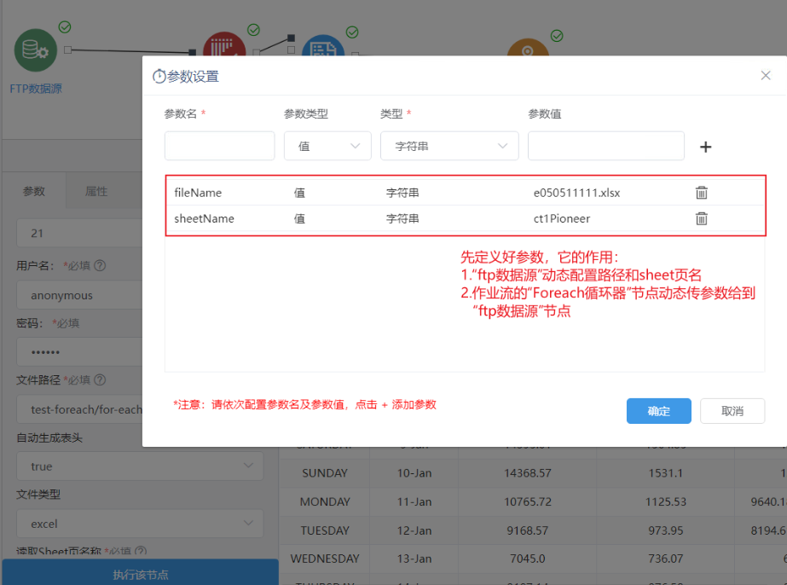The image size is (787, 585).
Task: Open the 参数类型 dropdown showing 值
Action: pyautogui.click(x=327, y=146)
